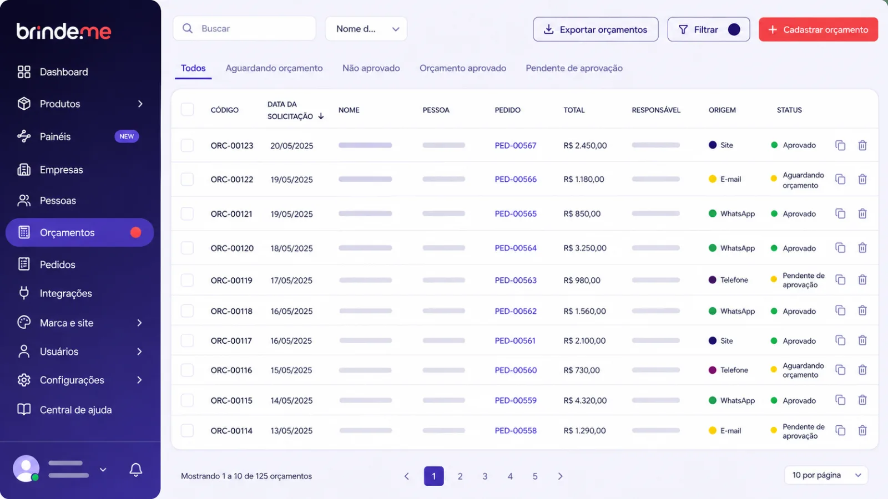Sort by Data da Solicitação arrow
This screenshot has width=888, height=499.
point(321,116)
